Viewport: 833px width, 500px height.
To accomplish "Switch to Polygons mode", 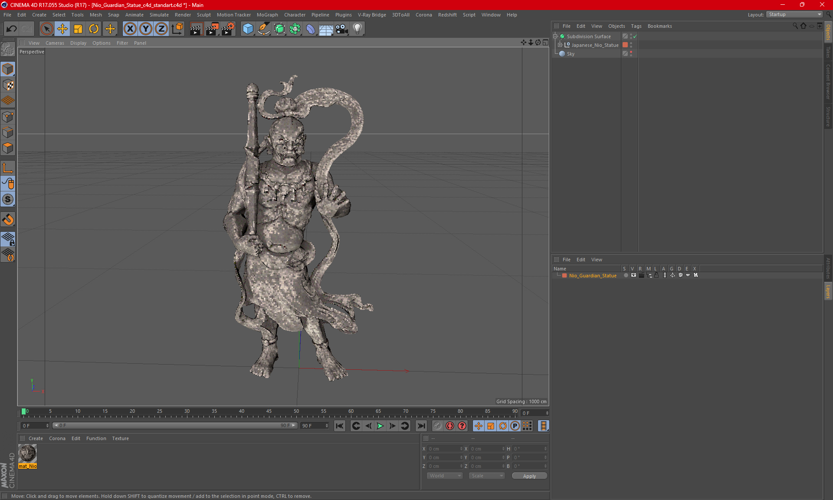I will click(8, 148).
